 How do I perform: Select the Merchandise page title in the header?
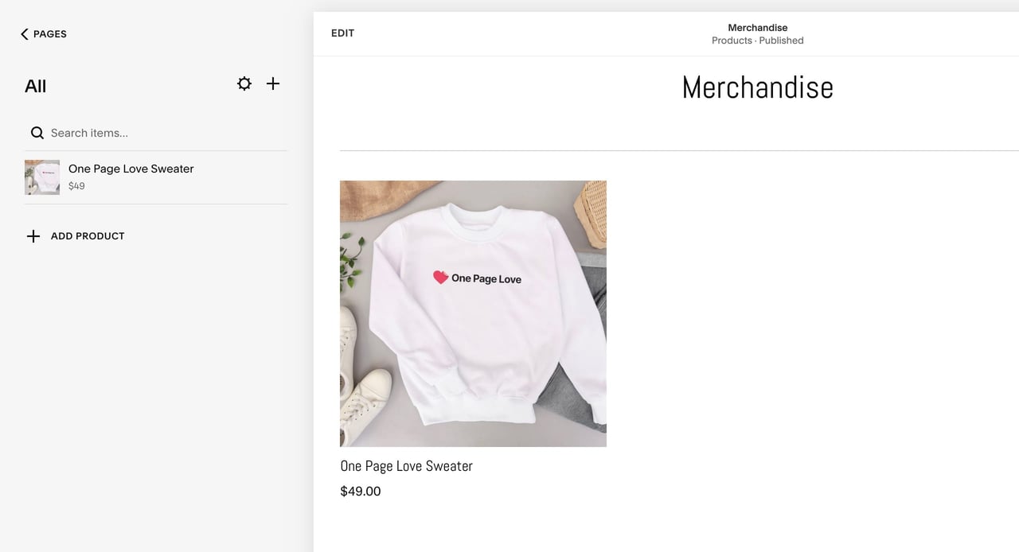[x=757, y=27]
